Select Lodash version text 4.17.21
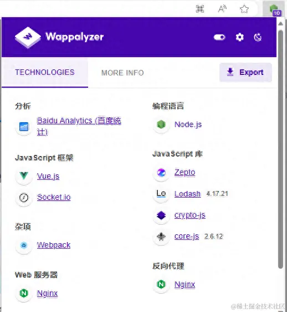The width and height of the screenshot is (287, 312). pyautogui.click(x=217, y=194)
